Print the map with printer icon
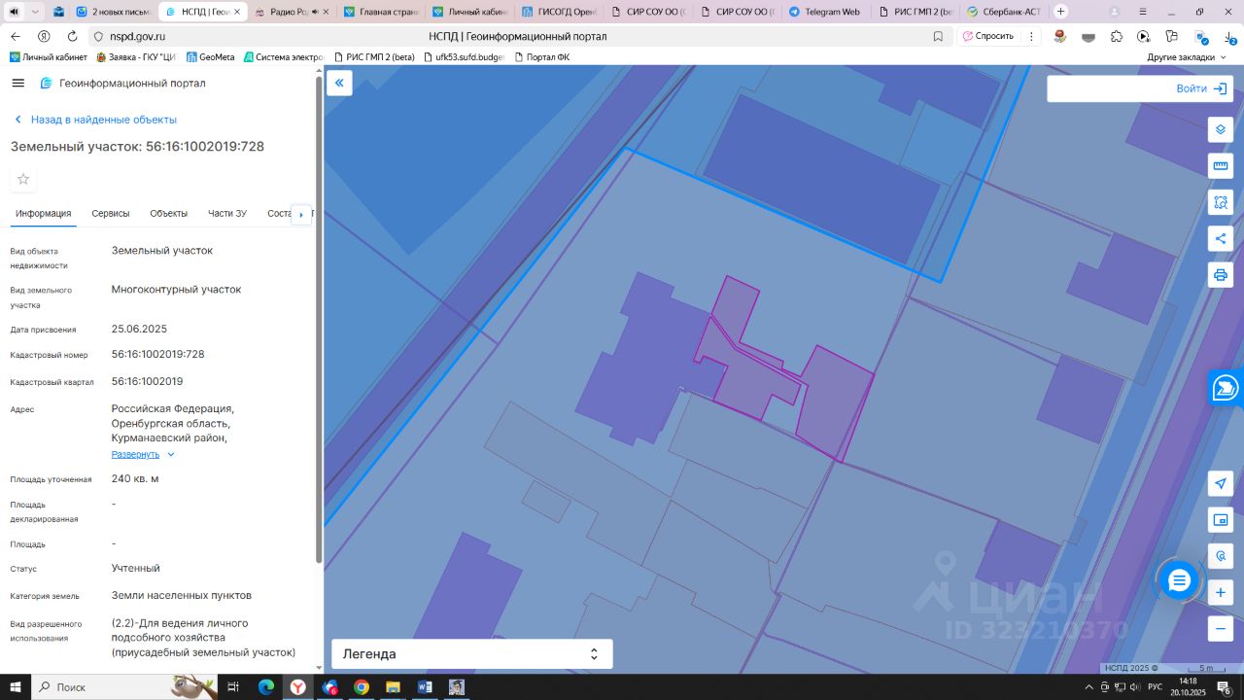 coord(1221,274)
